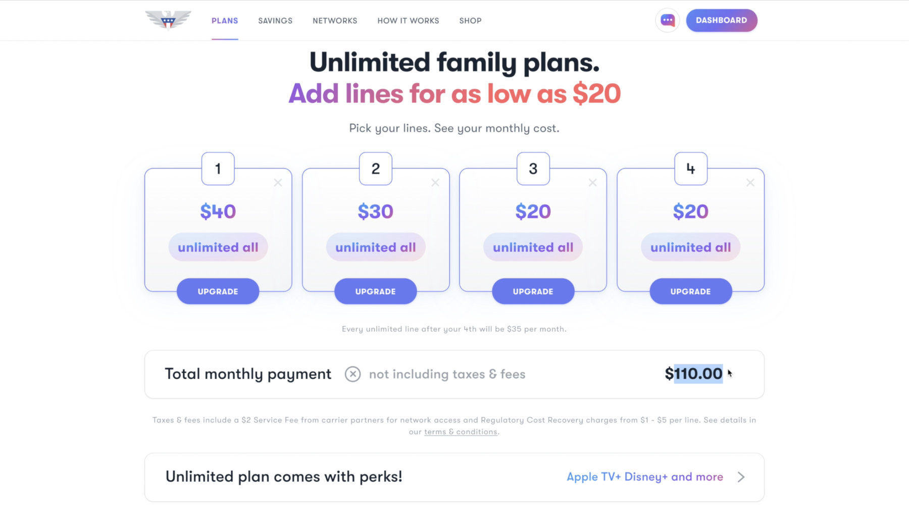Open the How It Works page

(x=408, y=21)
